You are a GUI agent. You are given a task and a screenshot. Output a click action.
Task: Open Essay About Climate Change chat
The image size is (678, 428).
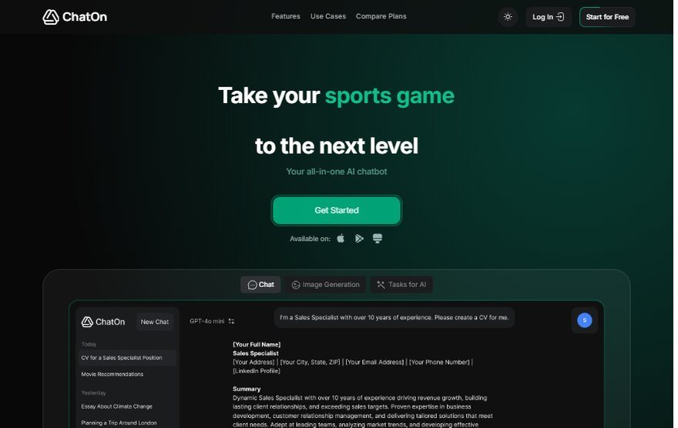click(117, 406)
